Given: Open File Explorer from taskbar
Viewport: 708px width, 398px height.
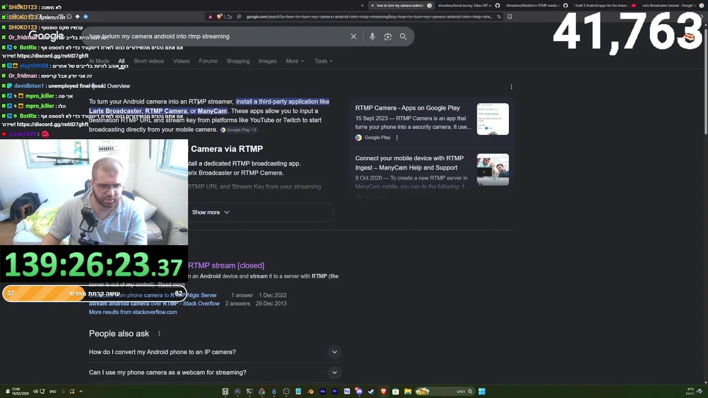Looking at the screenshot, I should (408, 391).
